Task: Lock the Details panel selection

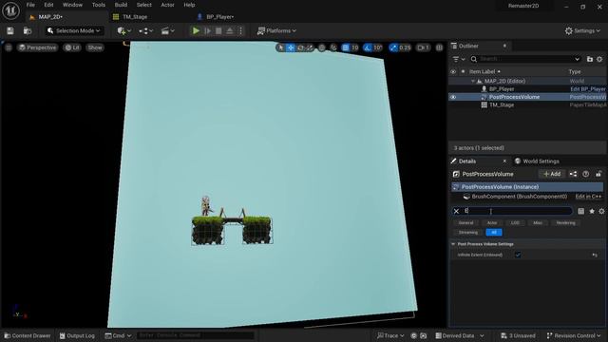Action: click(598, 174)
